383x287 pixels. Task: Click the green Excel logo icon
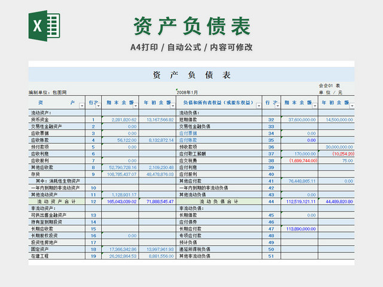44,26
